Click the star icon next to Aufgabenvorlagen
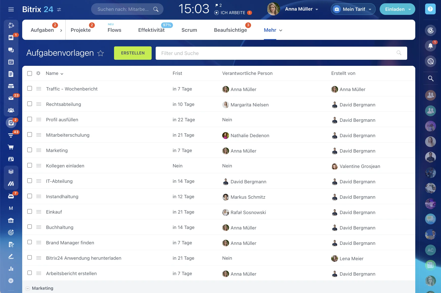This screenshot has width=441, height=293. click(x=101, y=53)
